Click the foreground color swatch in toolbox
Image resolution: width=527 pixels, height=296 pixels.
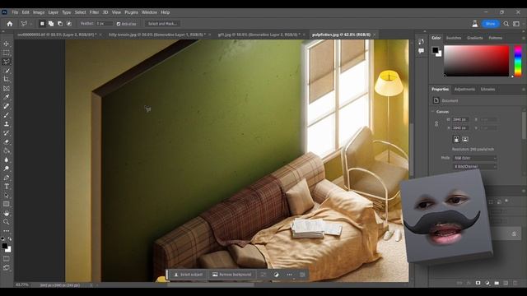[5, 247]
